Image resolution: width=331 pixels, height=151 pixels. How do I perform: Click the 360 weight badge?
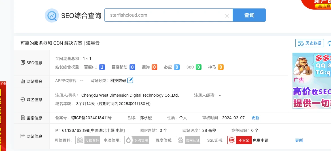(198, 67)
